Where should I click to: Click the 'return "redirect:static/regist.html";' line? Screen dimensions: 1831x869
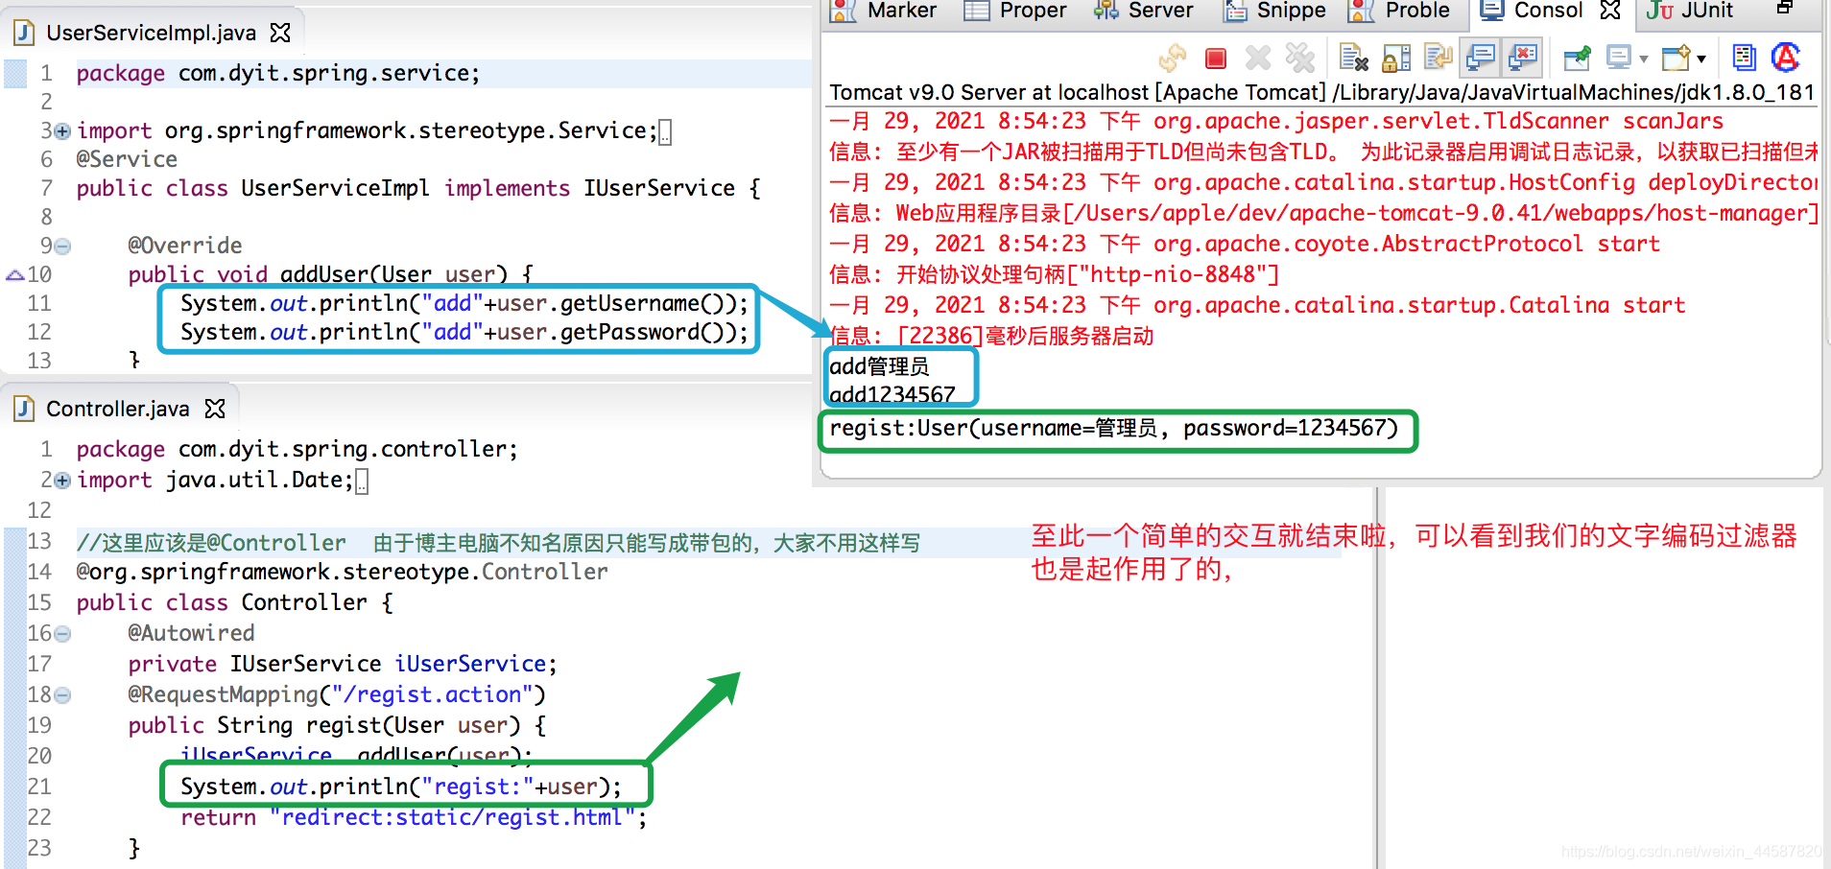(x=414, y=817)
